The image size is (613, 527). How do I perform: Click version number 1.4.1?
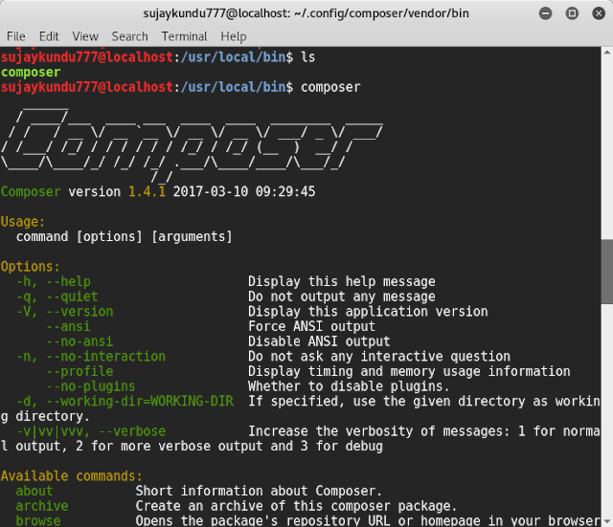[x=147, y=191]
